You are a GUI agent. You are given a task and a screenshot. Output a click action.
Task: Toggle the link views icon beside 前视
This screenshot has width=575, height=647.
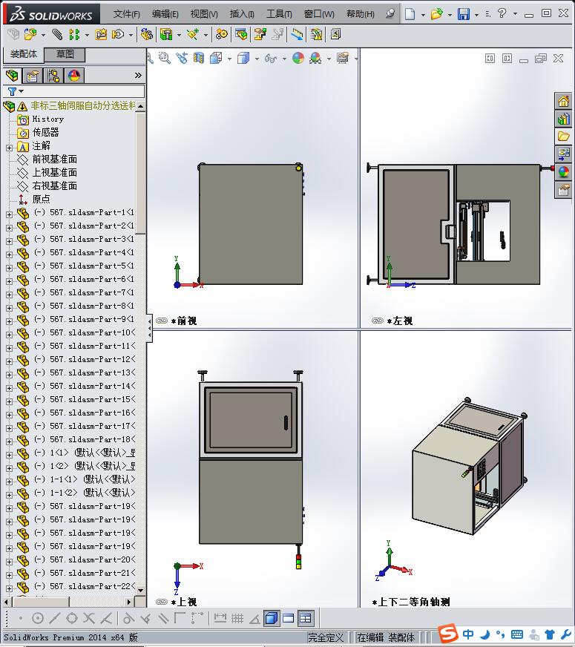[x=162, y=321]
